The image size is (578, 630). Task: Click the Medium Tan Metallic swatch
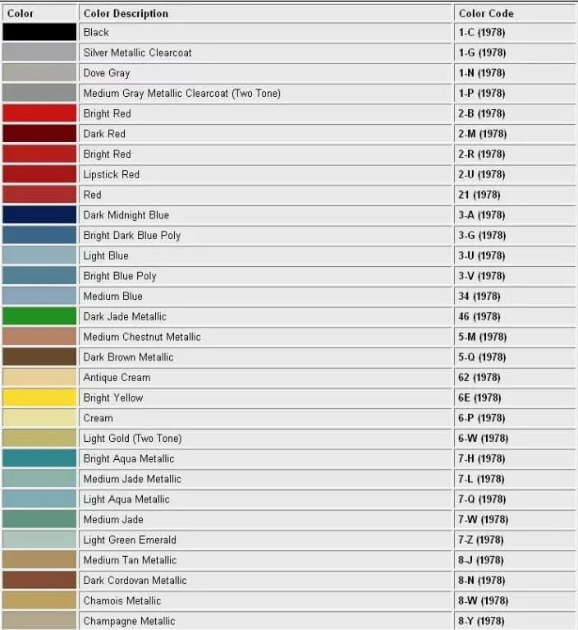(39, 559)
